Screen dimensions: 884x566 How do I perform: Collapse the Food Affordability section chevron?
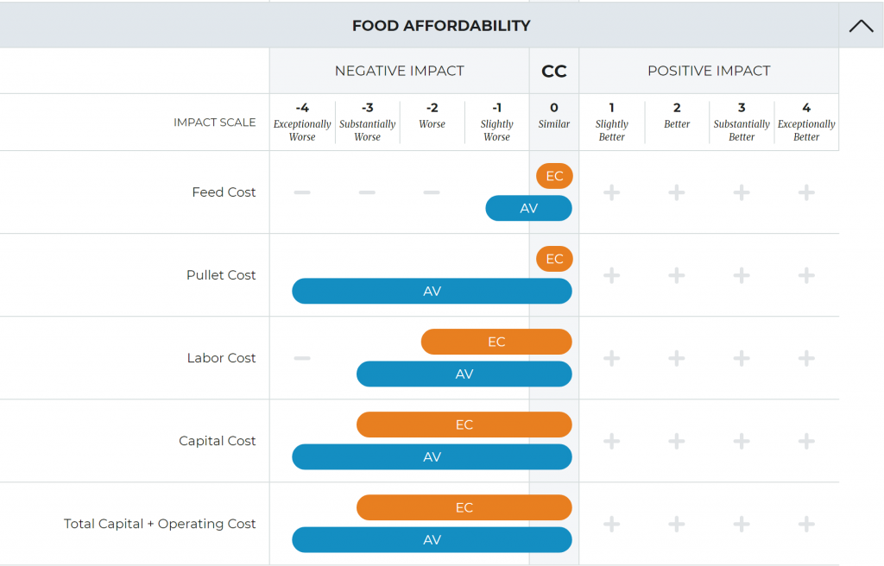pos(861,26)
